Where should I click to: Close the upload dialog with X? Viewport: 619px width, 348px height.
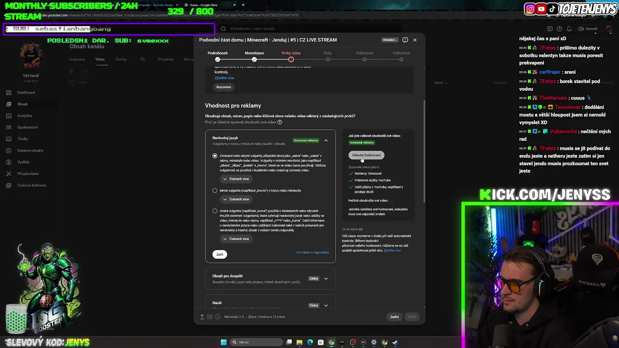pyautogui.click(x=414, y=40)
